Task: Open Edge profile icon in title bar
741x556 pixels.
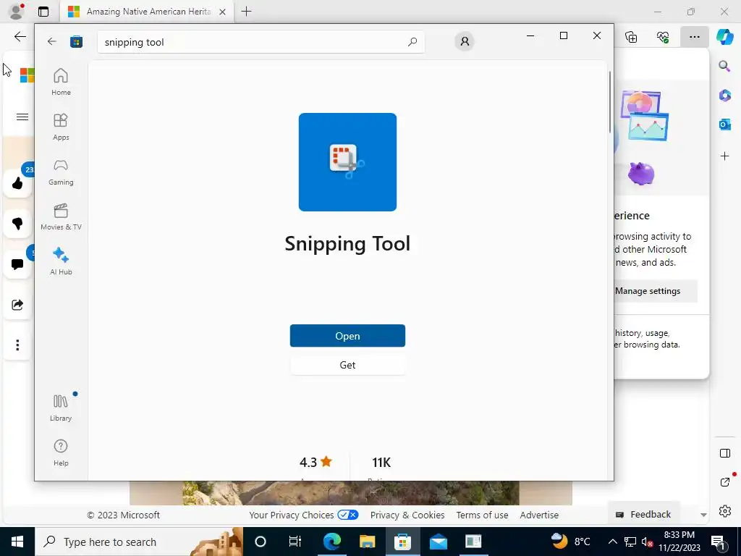Action: [16, 12]
